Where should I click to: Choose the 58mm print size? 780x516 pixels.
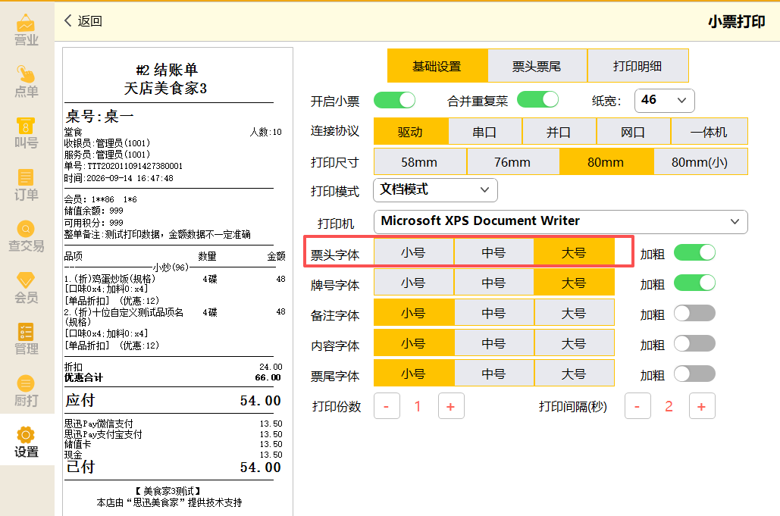(x=420, y=163)
